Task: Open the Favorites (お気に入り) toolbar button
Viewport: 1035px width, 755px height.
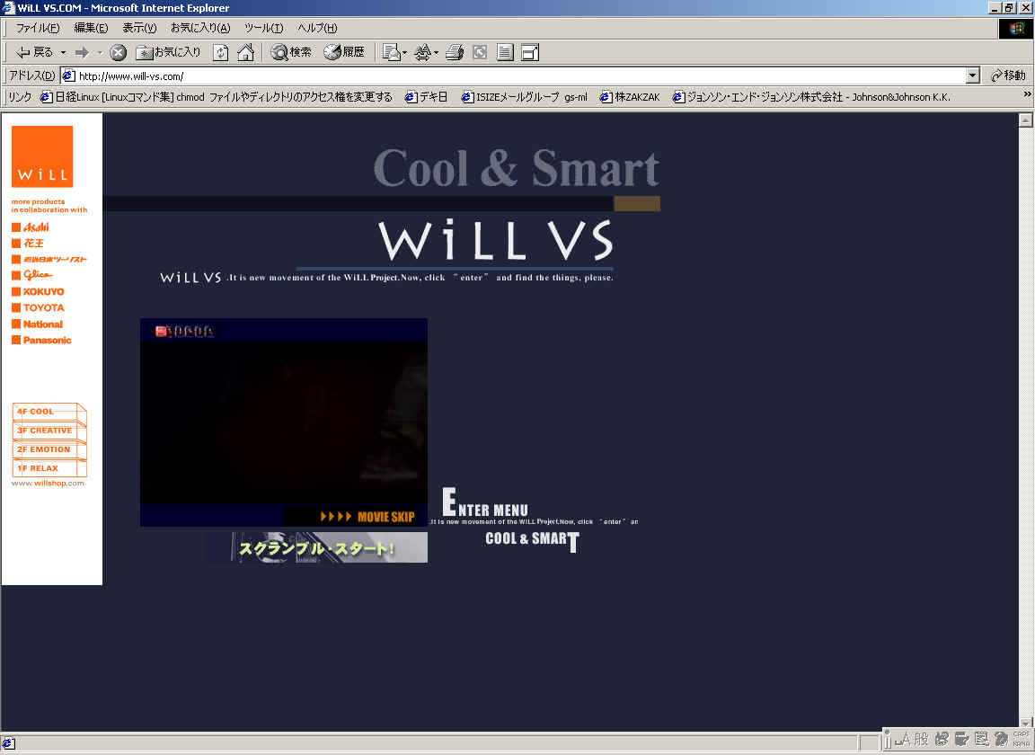Action: [169, 53]
